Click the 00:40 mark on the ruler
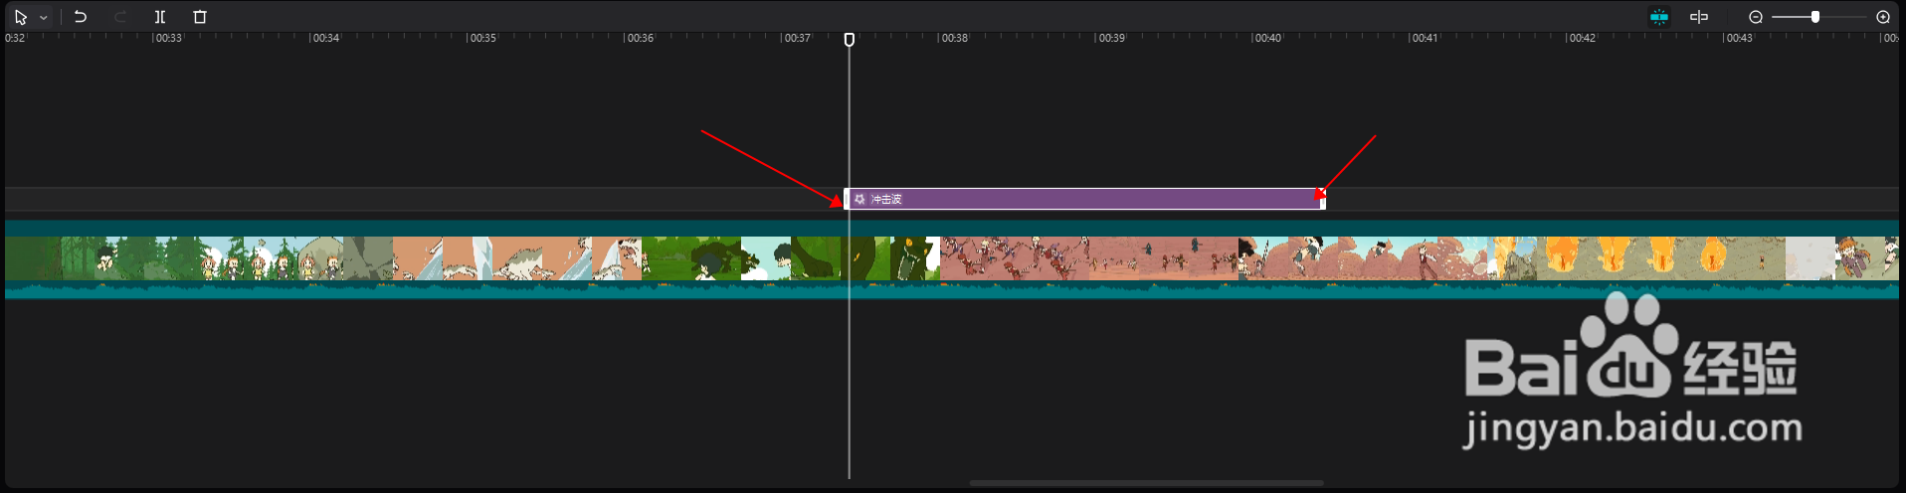Viewport: 1906px width, 493px height. (x=1266, y=38)
